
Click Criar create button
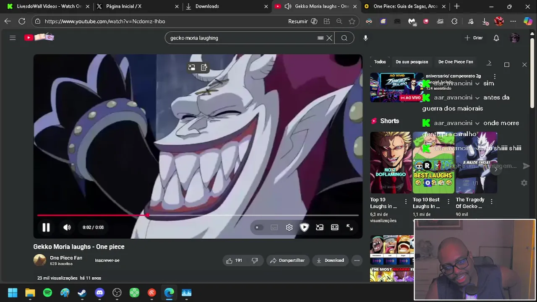pos(474,38)
